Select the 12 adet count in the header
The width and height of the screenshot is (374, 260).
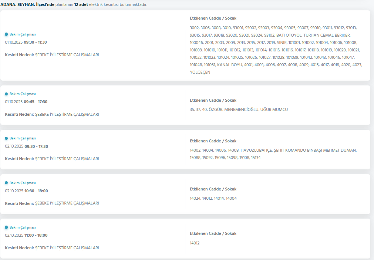point(81,4)
